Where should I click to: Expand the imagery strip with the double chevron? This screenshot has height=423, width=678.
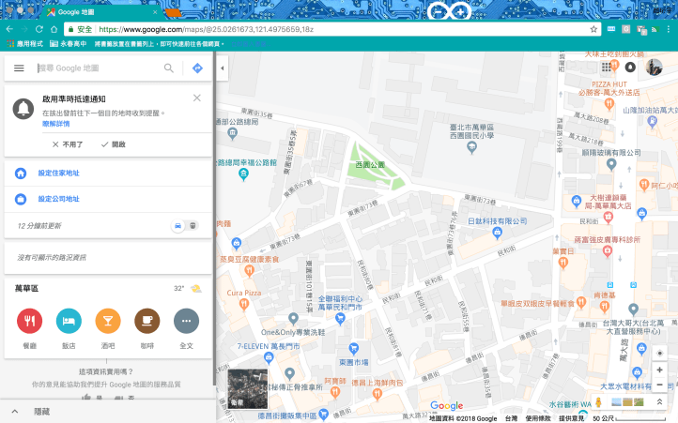click(x=659, y=402)
